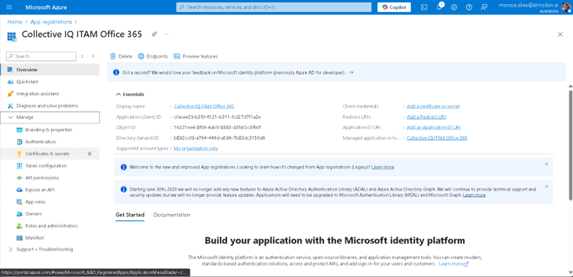Open Roles and administrators

click(50, 226)
